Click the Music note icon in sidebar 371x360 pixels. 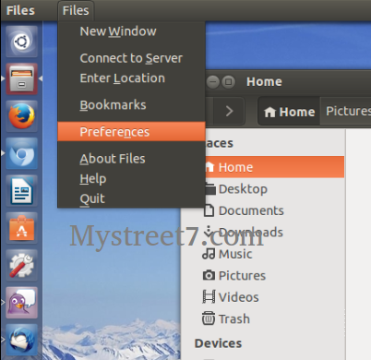209,254
